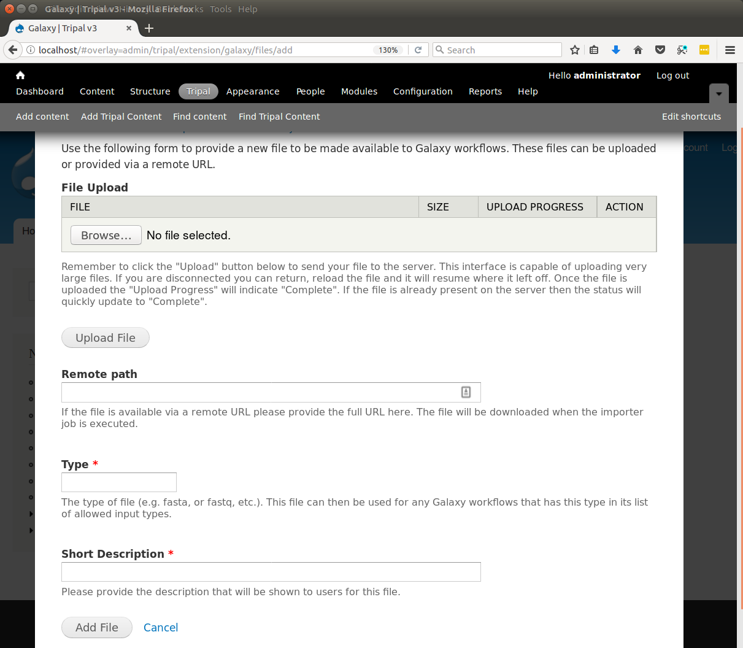Click the yellow extension icon in toolbar

[704, 50]
